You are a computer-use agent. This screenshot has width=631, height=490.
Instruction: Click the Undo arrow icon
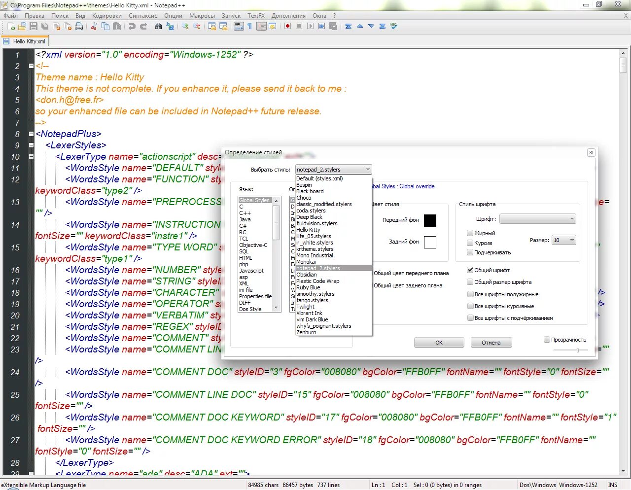click(x=132, y=26)
